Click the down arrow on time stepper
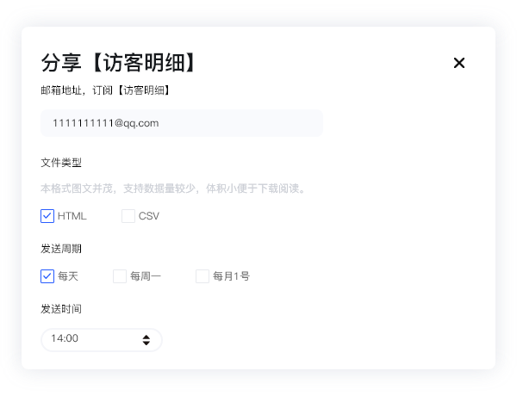The height and width of the screenshot is (396, 517). (146, 343)
